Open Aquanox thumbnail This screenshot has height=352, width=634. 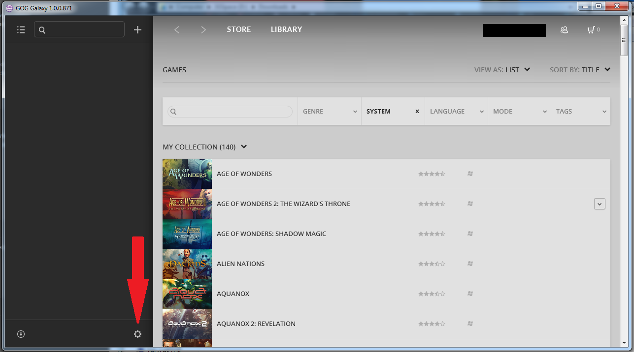click(187, 294)
